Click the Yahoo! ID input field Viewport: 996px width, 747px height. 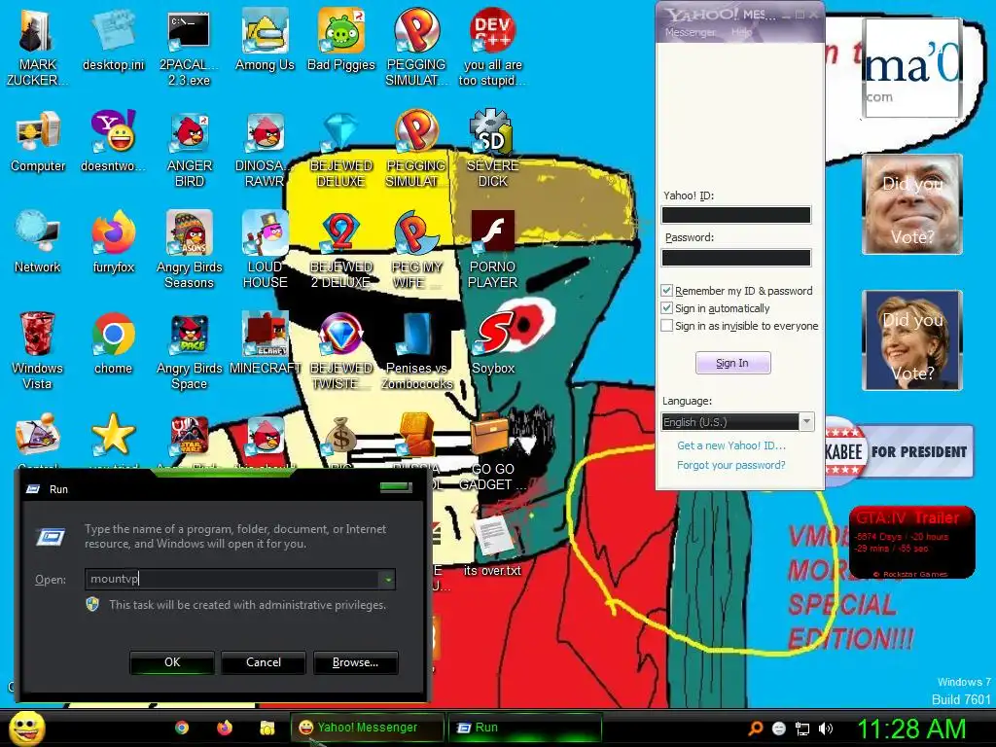[736, 215]
